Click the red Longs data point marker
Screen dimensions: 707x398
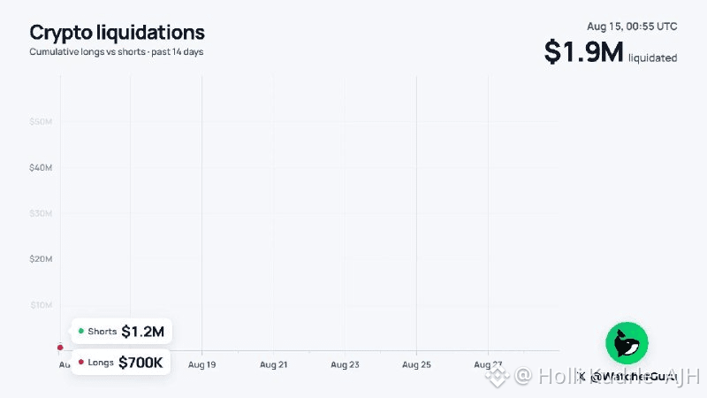(x=60, y=348)
